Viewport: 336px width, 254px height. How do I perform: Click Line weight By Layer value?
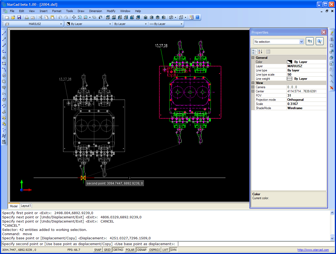[x=306, y=79]
